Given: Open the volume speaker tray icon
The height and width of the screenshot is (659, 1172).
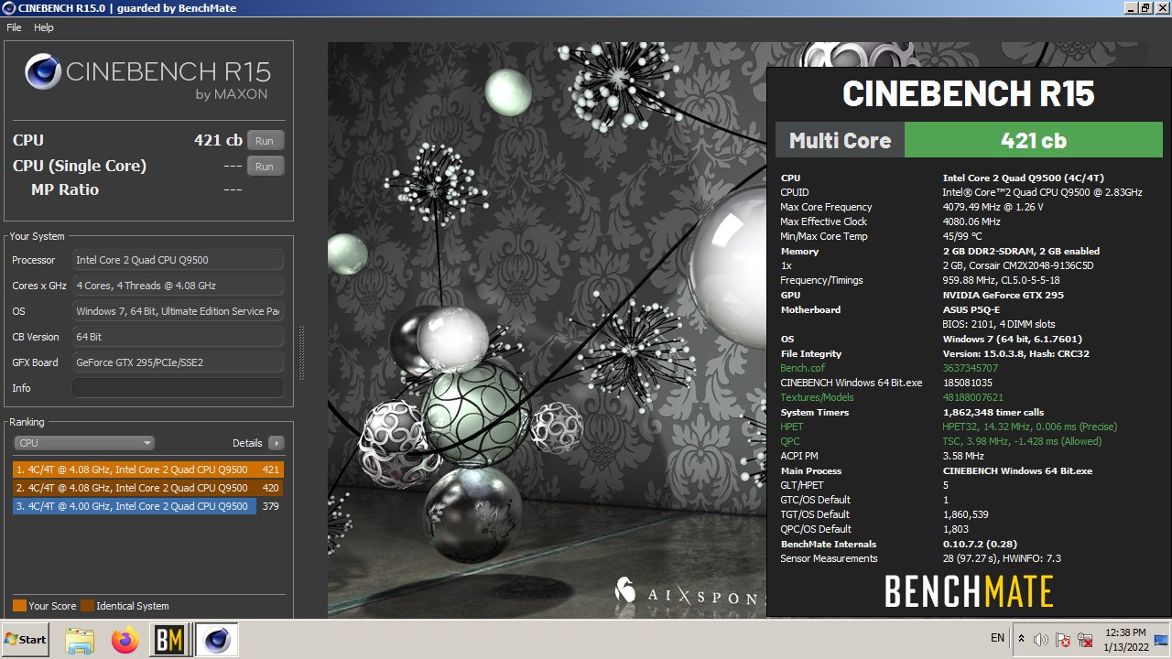Looking at the screenshot, I should pyautogui.click(x=1040, y=639).
